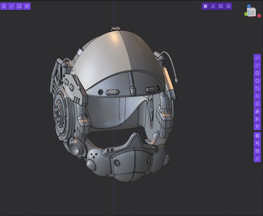Toggle the circular render mode icon
Viewport: 263px width, 216px height.
[x=228, y=6]
